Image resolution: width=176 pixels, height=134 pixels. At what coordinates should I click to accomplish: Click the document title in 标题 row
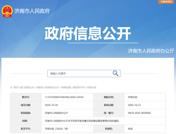[82, 121]
